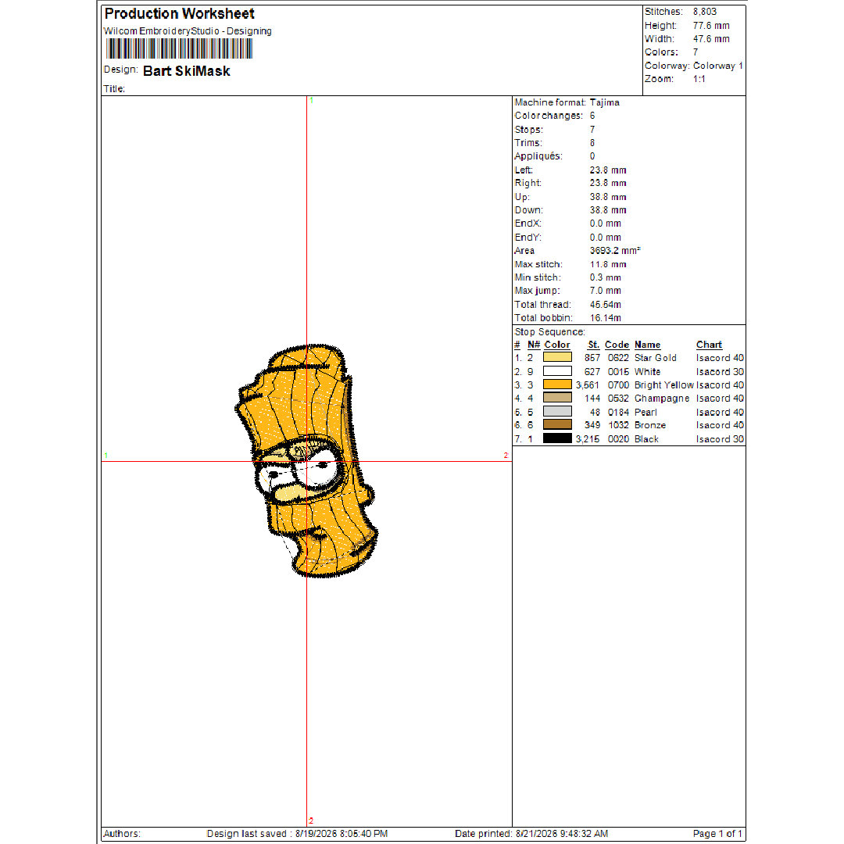Click the 'Appliqués:' label
The width and height of the screenshot is (844, 844).
(x=538, y=156)
